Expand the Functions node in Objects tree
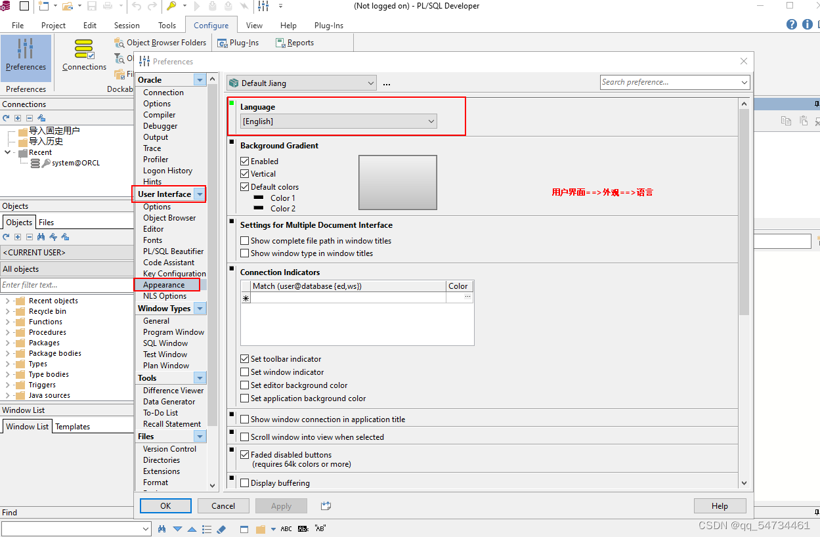 [x=7, y=322]
